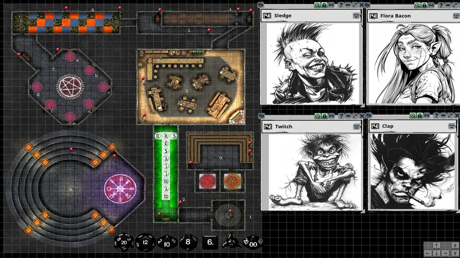Open the speech bubble menu for Clap
460x258 pixels.
tap(452, 126)
